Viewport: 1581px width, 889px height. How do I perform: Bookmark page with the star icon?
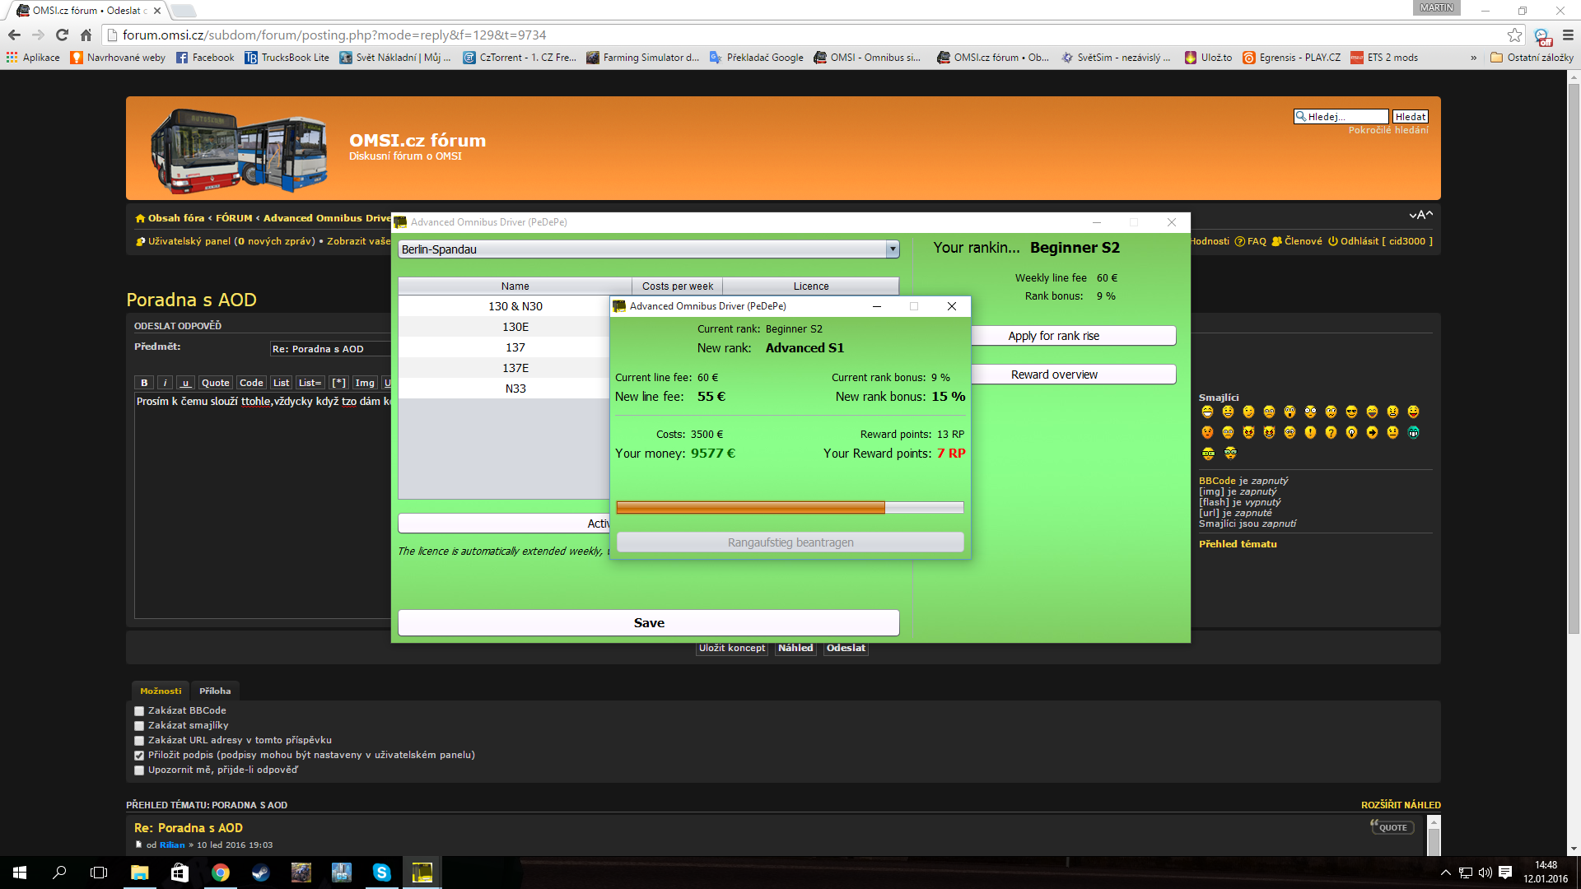[x=1514, y=35]
